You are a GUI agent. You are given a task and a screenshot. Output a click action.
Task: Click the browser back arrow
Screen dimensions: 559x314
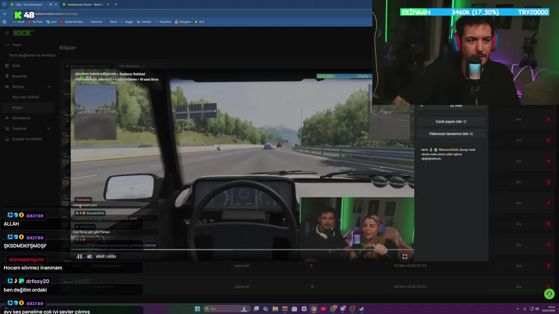click(x=4, y=14)
